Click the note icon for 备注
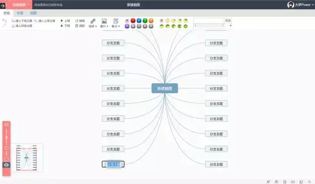Viewport: 315px width, 184px height. tap(116, 21)
